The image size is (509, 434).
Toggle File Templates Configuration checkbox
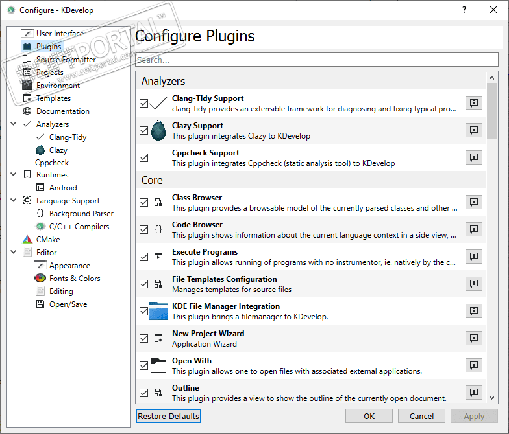point(144,284)
